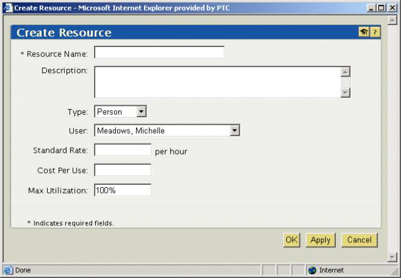Minimize the Create Resource window
401x278 pixels.
(371, 8)
